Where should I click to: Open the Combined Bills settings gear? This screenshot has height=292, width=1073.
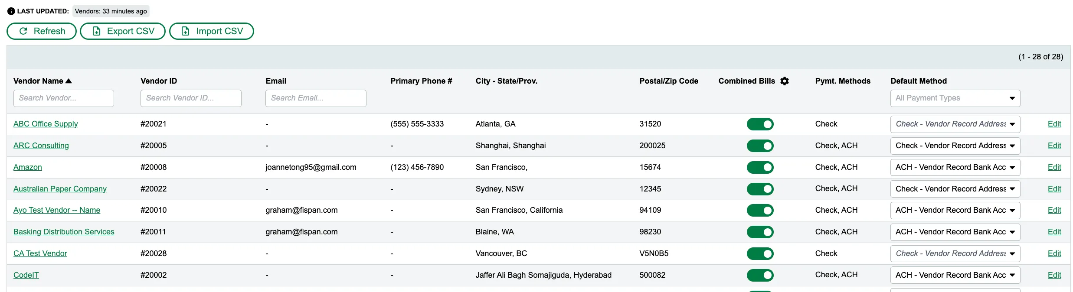coord(784,81)
